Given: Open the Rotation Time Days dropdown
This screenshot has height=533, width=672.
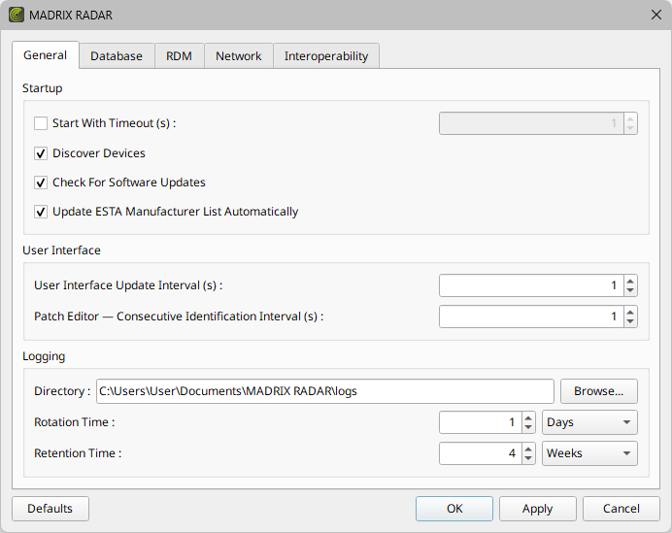Looking at the screenshot, I should pos(589,422).
